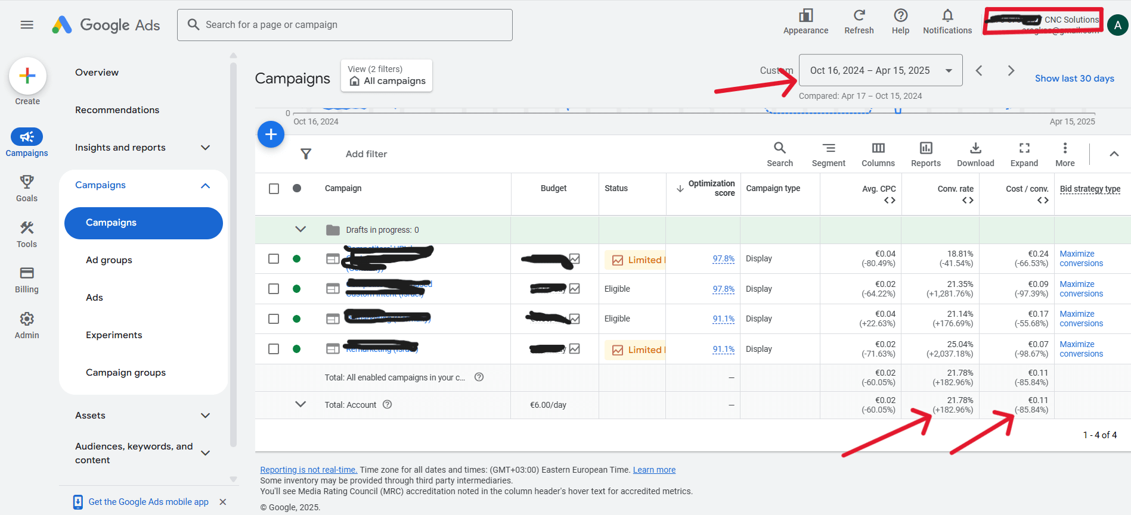
Task: Open the date range dropdown
Action: 880,70
